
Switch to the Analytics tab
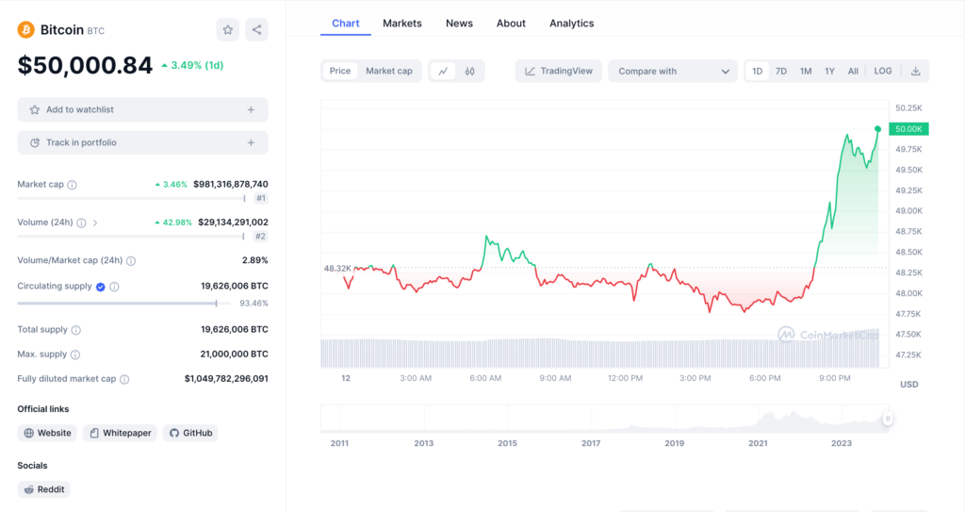[572, 24]
